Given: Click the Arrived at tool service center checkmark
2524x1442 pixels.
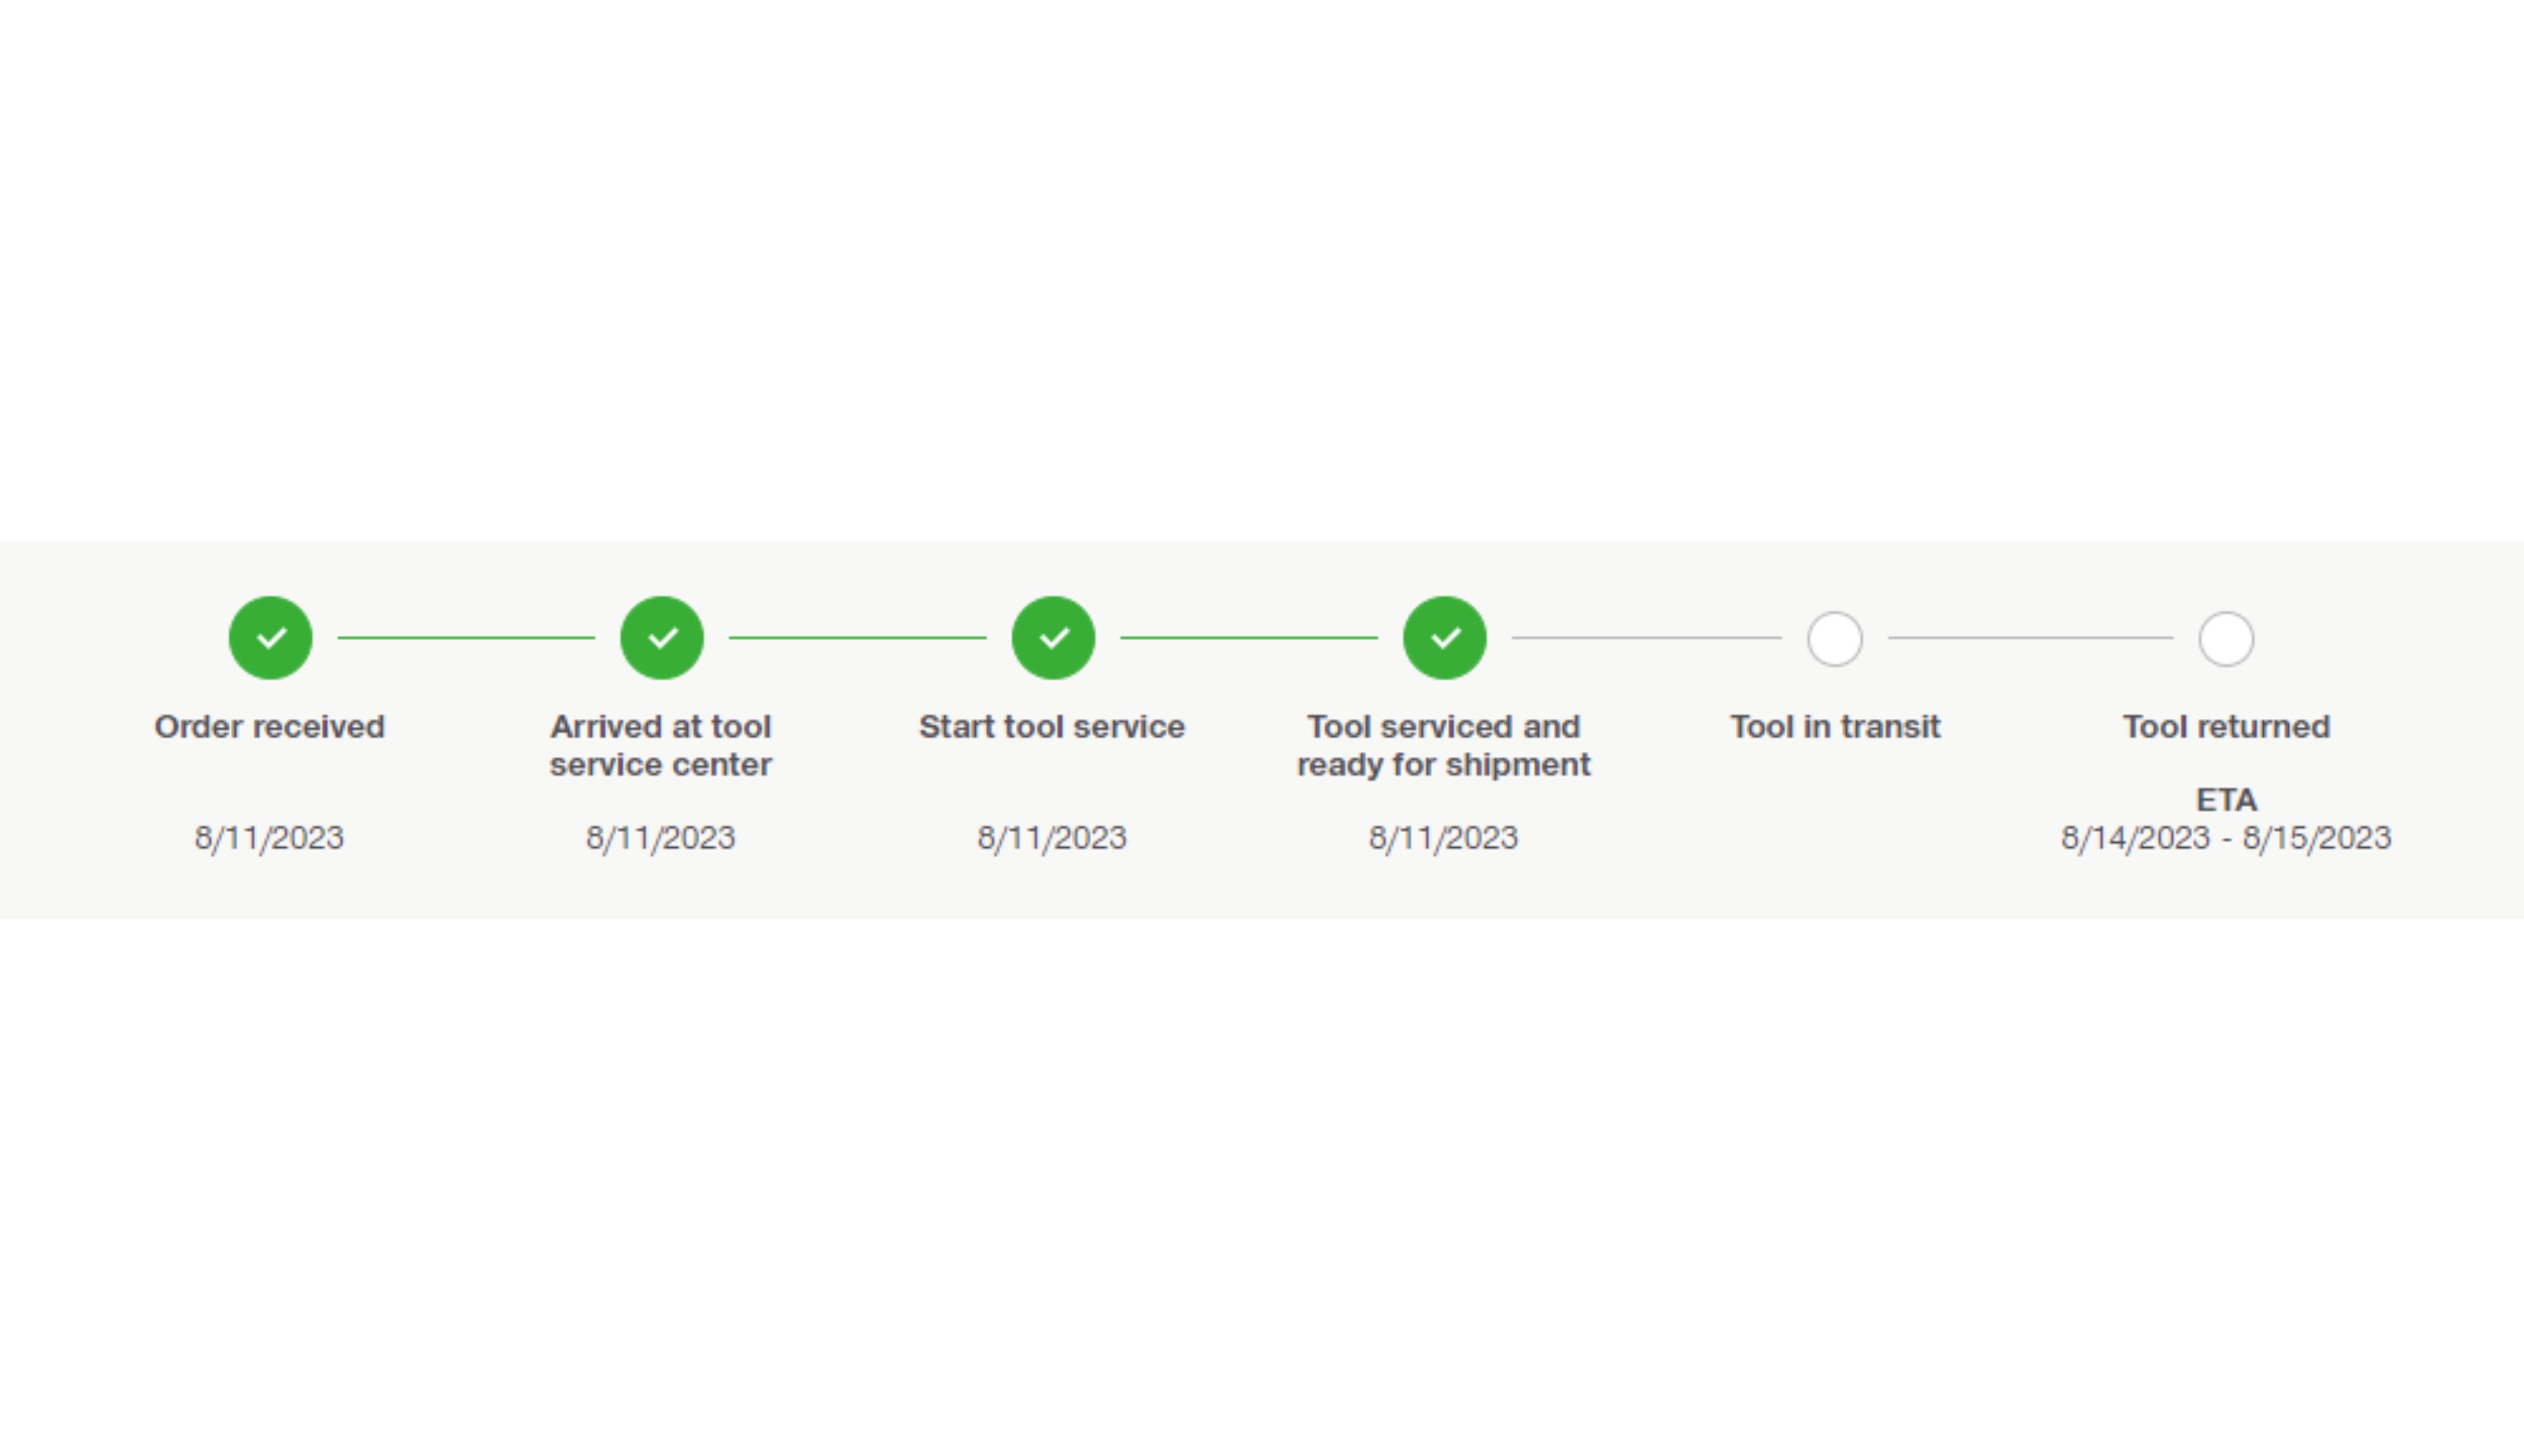Looking at the screenshot, I should (x=662, y=638).
